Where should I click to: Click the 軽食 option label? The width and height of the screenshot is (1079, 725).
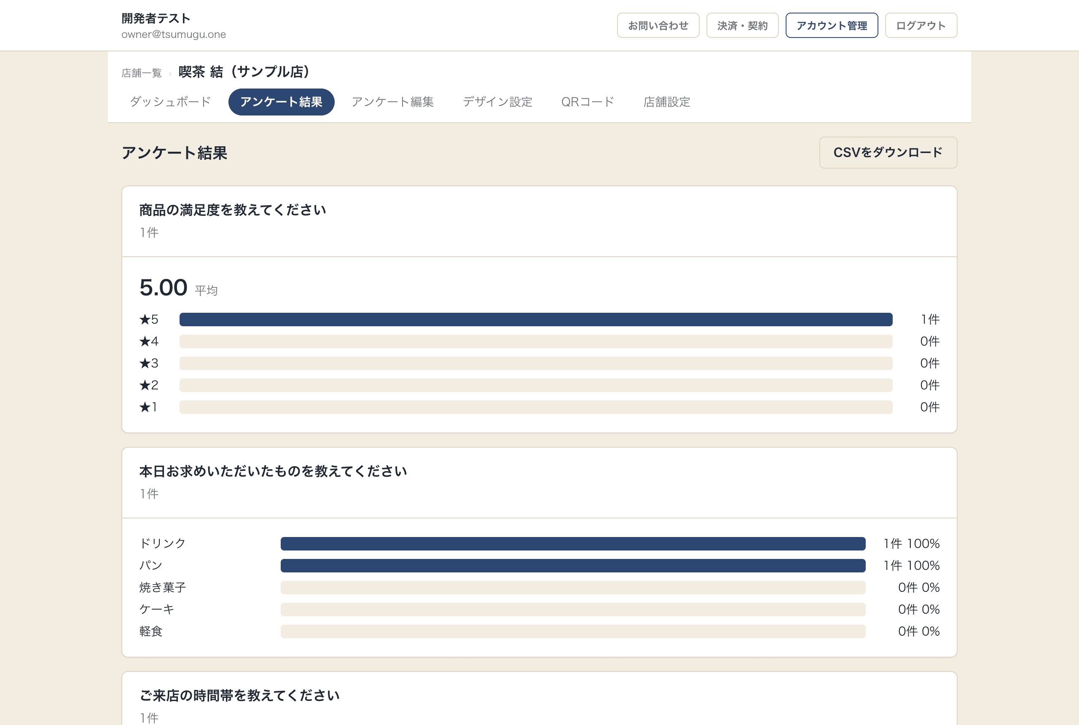tap(151, 631)
